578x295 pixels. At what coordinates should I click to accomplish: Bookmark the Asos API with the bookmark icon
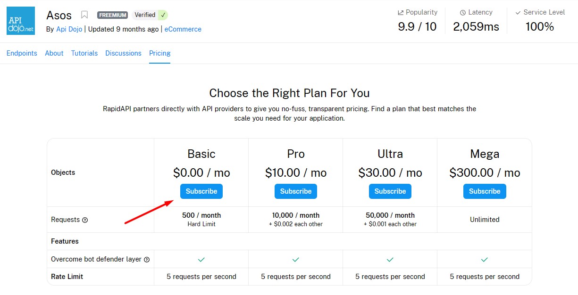click(84, 15)
